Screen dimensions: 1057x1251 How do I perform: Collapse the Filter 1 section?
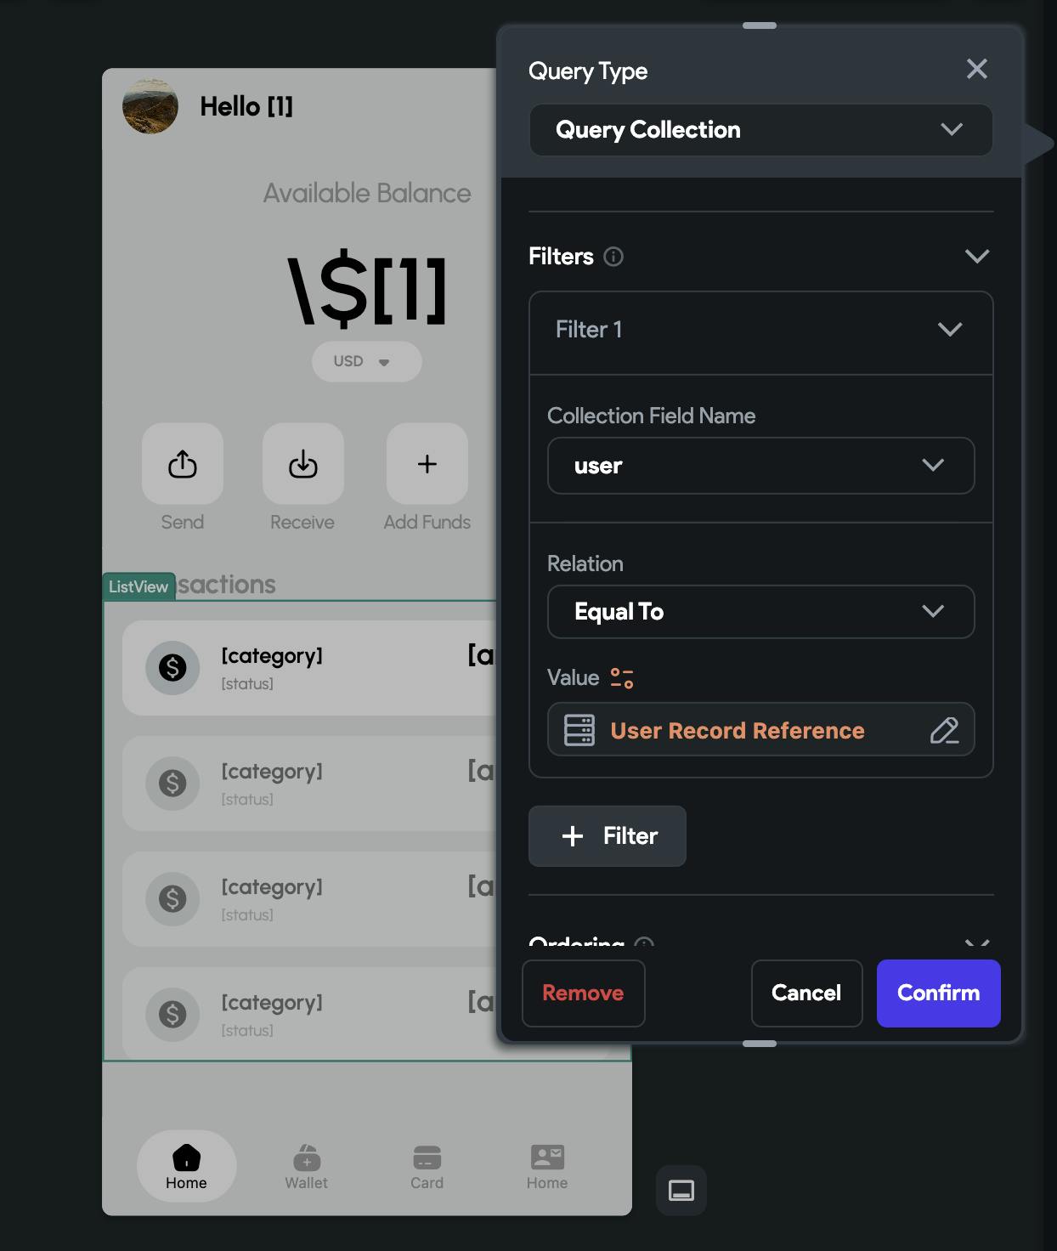[950, 330]
